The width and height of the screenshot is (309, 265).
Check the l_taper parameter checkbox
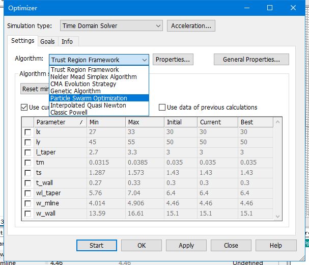[28, 152]
